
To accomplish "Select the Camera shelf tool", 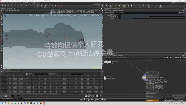I will 96,6.
